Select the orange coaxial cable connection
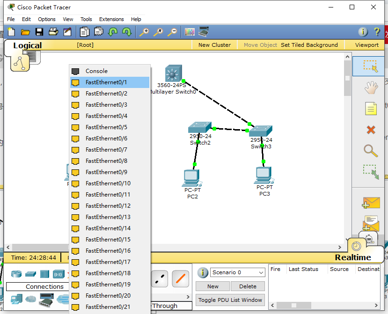Viewport: 388px width, 314px height. [180, 279]
